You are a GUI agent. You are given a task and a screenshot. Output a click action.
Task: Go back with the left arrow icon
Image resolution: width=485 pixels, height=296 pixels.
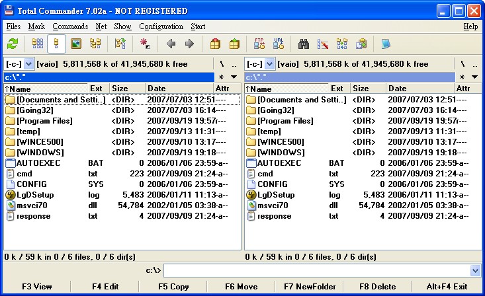tap(171, 44)
